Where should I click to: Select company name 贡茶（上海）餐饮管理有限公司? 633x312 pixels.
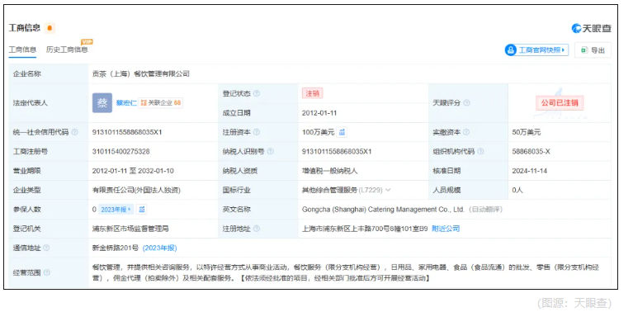pyautogui.click(x=141, y=73)
